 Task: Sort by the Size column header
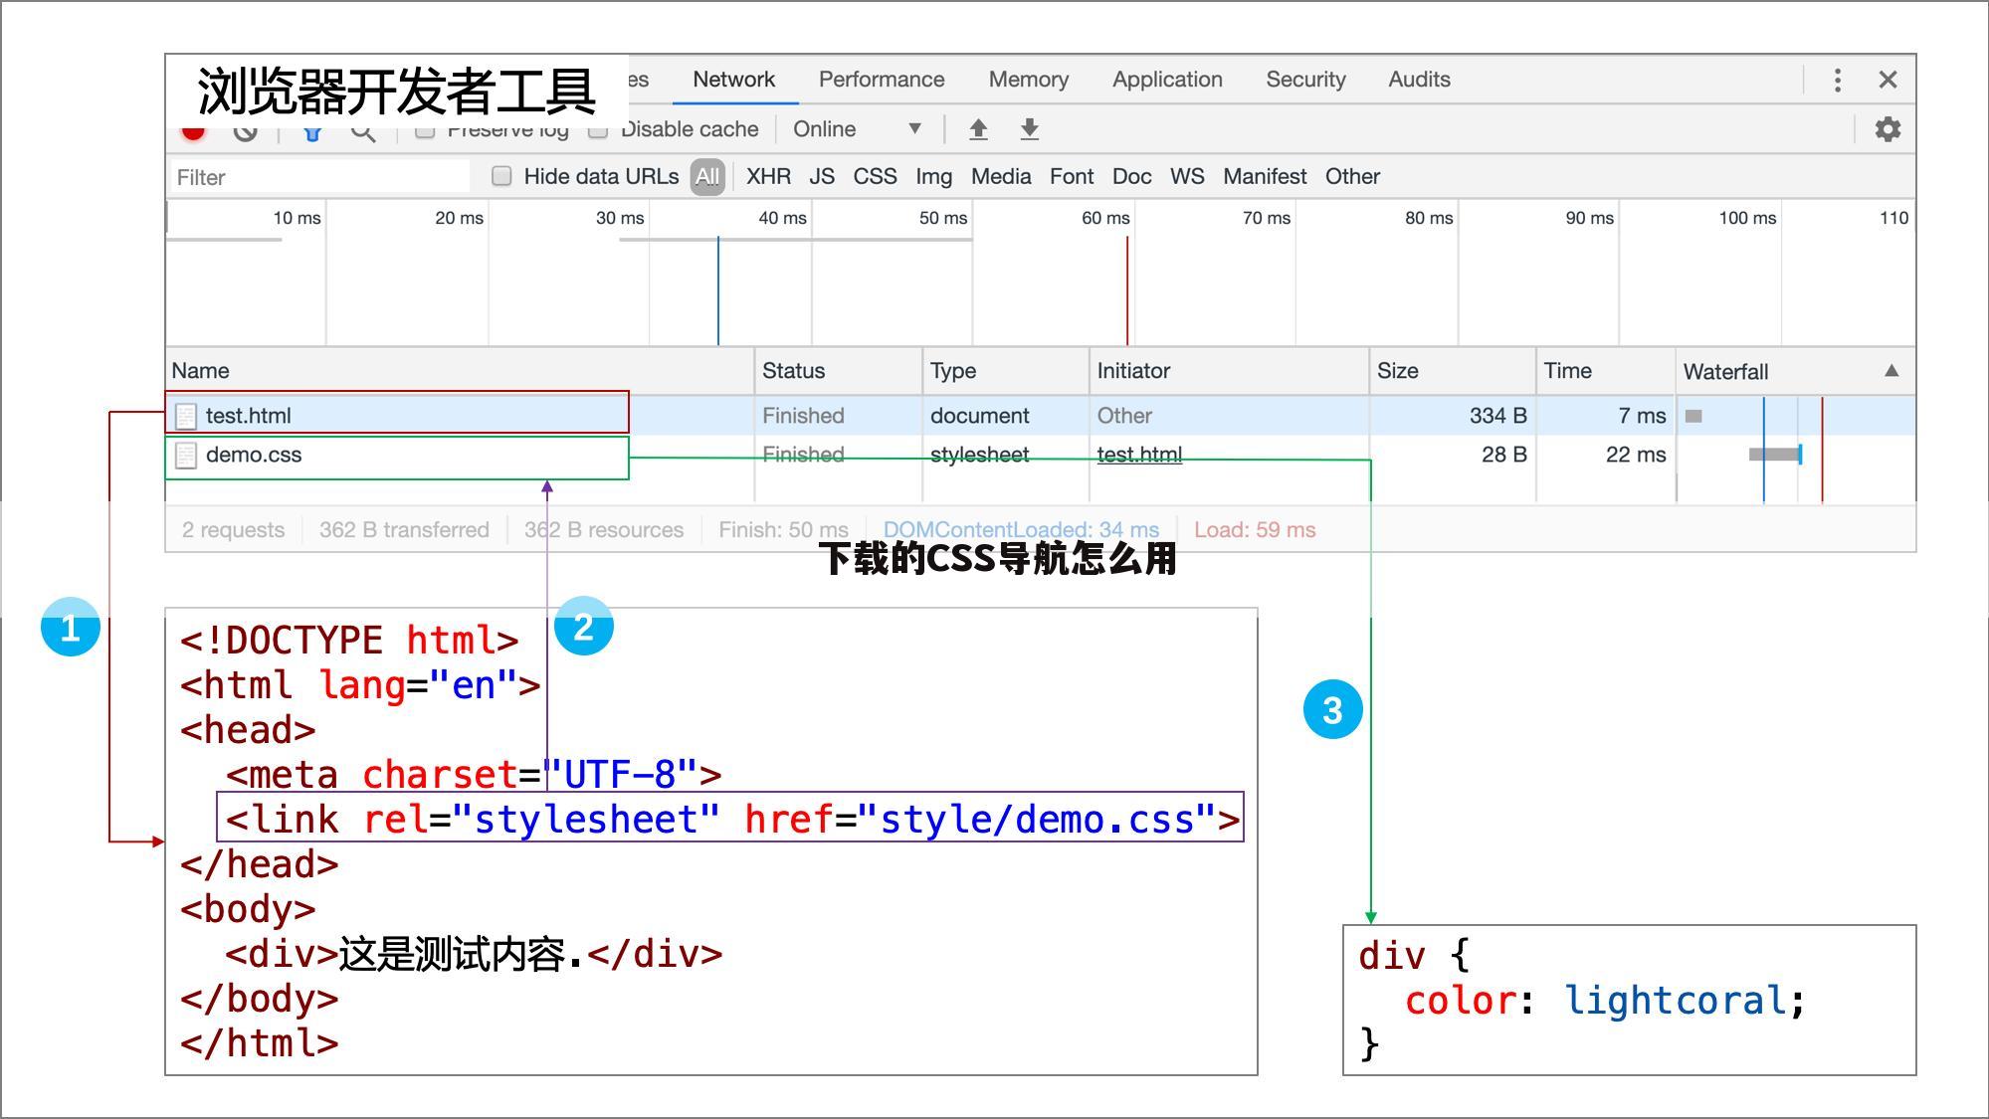[1453, 371]
